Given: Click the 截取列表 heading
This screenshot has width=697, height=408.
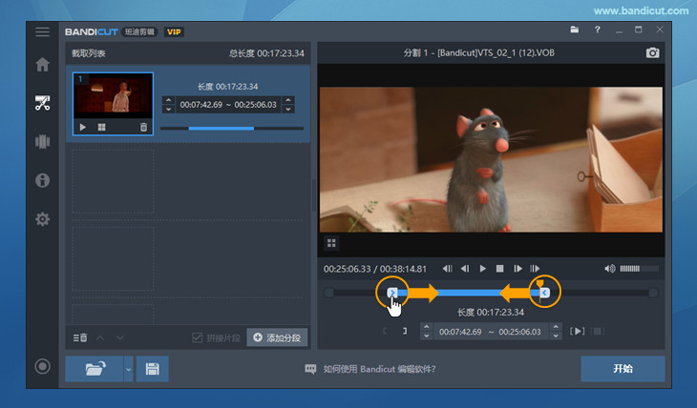Looking at the screenshot, I should (89, 53).
